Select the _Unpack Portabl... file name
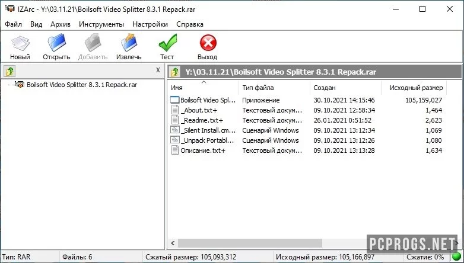464x263 pixels. click(207, 140)
